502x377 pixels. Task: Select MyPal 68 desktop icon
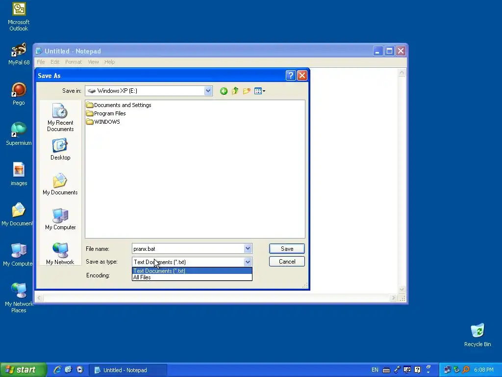click(x=19, y=54)
